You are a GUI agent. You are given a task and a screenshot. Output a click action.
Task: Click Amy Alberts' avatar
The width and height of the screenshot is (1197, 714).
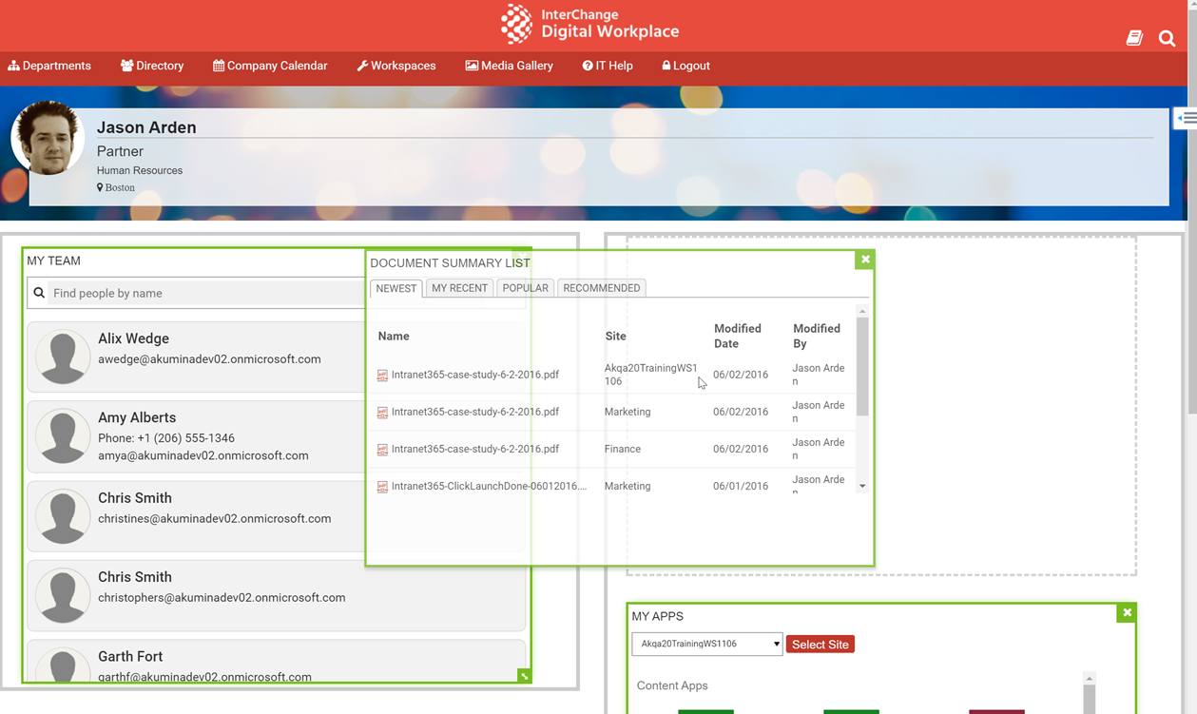[x=63, y=436]
